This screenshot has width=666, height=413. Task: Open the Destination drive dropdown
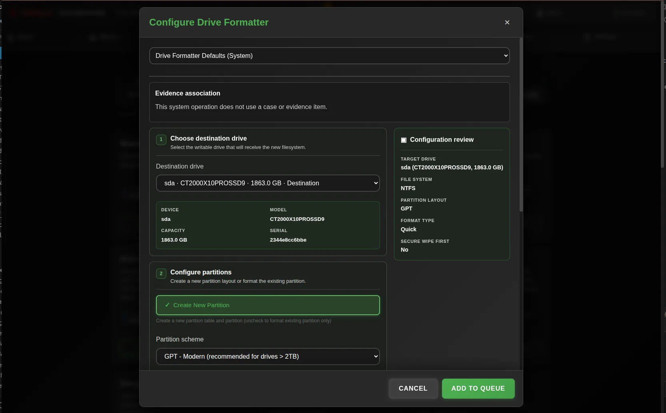click(x=268, y=183)
